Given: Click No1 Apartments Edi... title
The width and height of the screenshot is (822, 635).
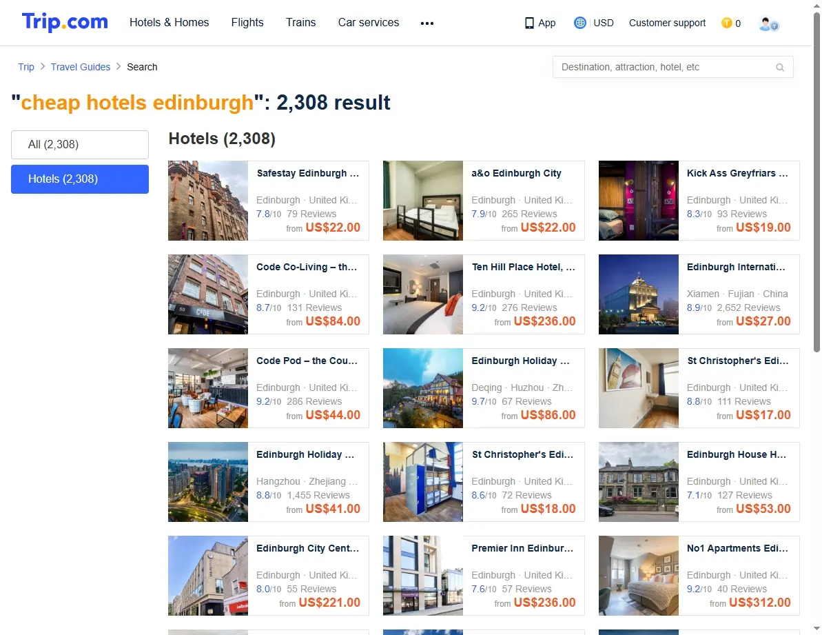Looking at the screenshot, I should [738, 549].
